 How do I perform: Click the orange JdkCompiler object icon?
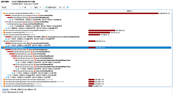[x=4, y=79]
